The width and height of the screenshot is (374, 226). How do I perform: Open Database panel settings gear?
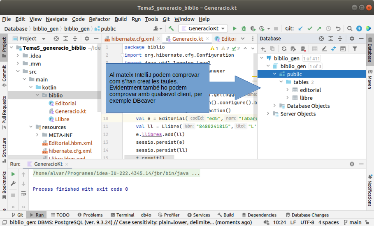352,39
